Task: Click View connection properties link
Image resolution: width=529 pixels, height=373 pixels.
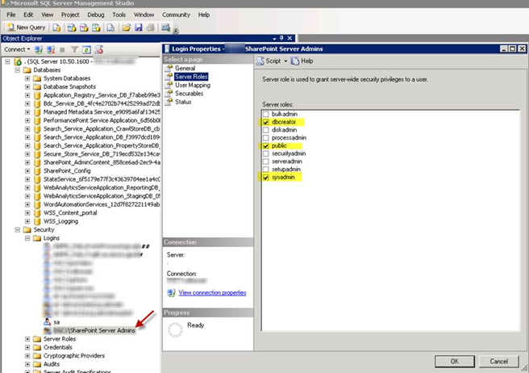Action: point(213,292)
